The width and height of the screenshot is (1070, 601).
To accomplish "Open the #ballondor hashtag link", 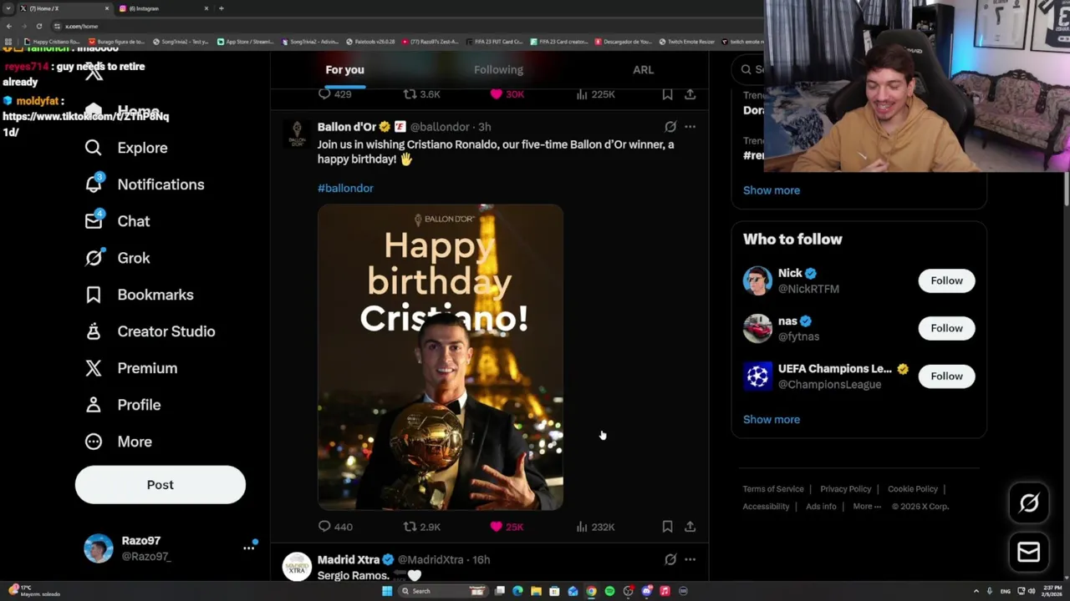I will (345, 188).
